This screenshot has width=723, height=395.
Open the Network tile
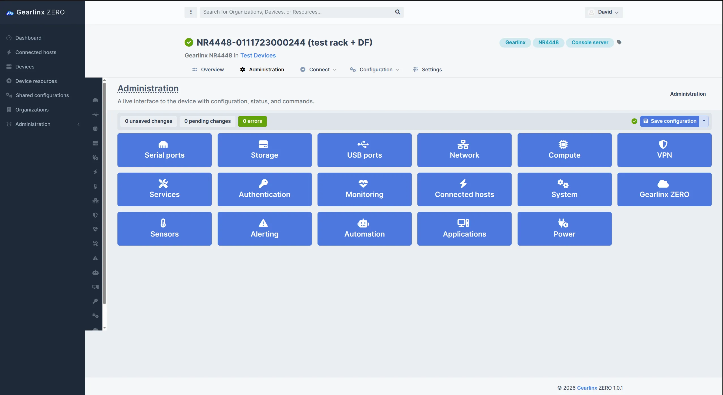(x=464, y=150)
